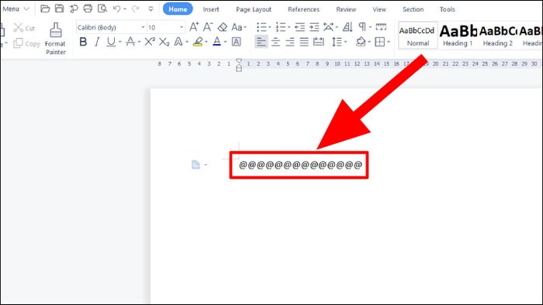The width and height of the screenshot is (543, 305).
Task: Open the Section tab
Action: (413, 9)
